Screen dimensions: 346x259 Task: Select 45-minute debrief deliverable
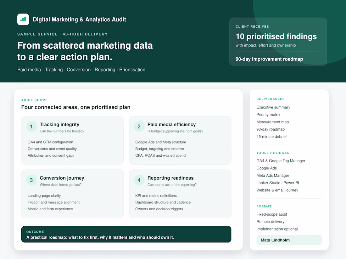coord(271,137)
